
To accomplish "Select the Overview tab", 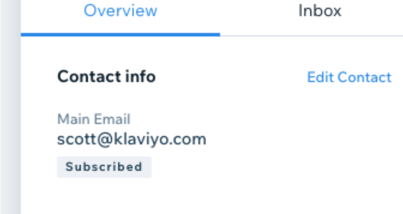I will 120,11.
